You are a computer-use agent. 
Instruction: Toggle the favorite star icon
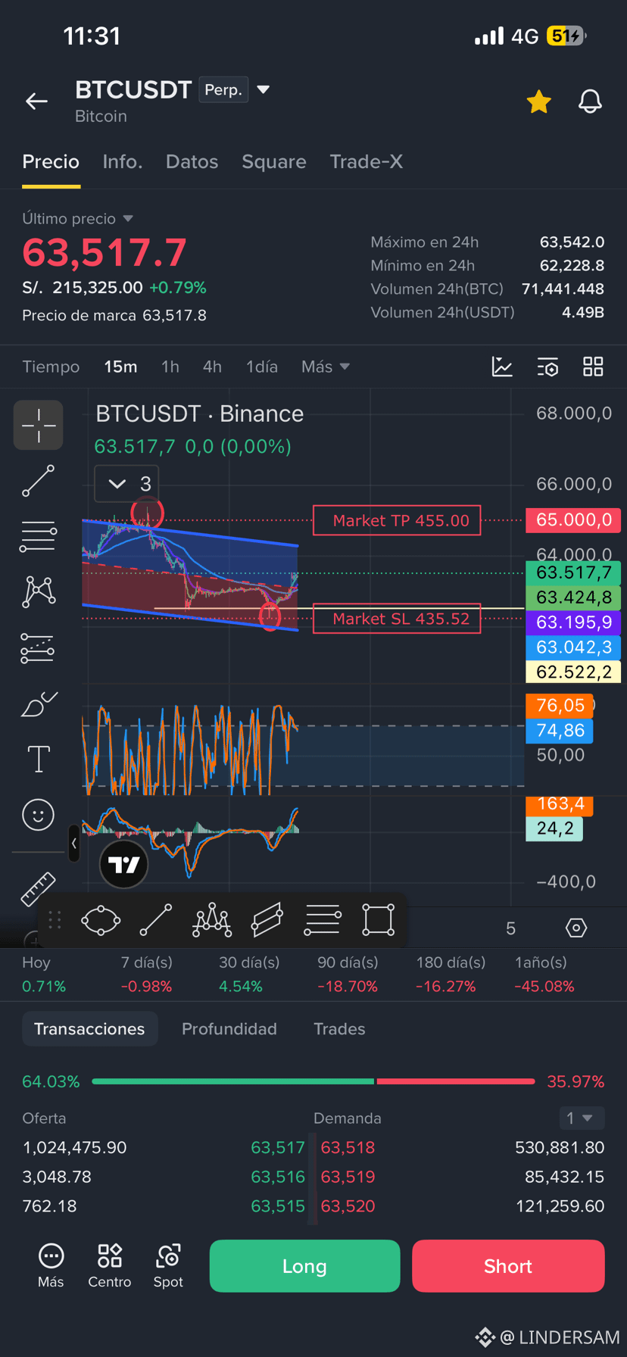coord(538,101)
